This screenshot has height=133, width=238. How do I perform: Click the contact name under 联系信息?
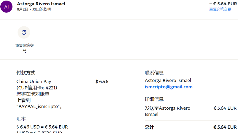[x=168, y=80]
